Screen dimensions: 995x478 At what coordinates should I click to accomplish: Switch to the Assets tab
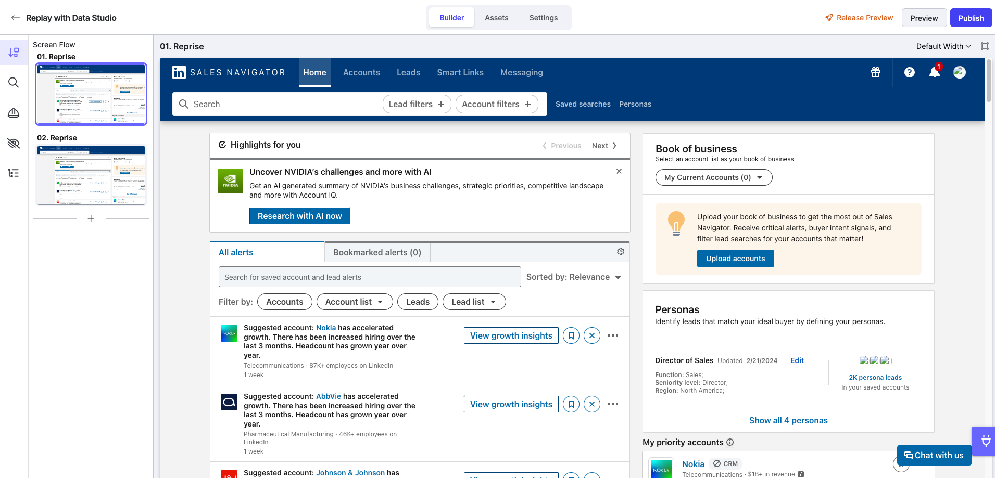[x=496, y=18]
